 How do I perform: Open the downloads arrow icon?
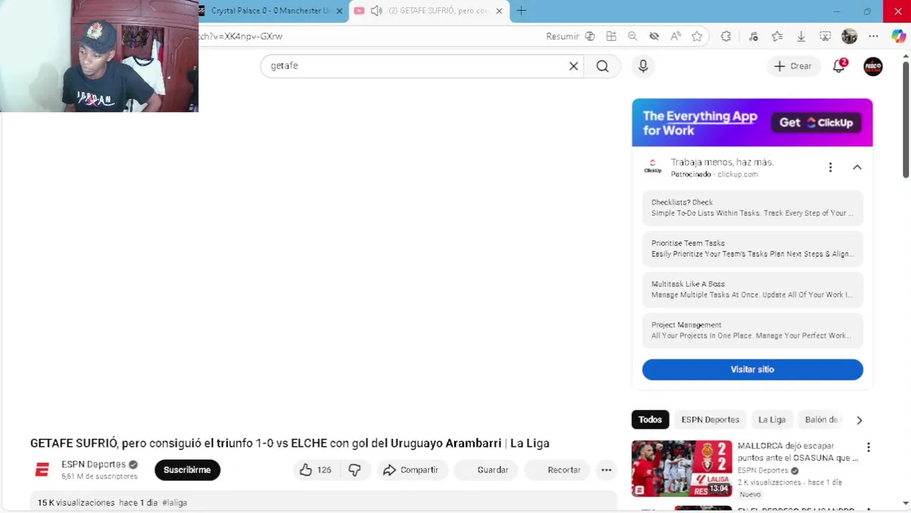pyautogui.click(x=801, y=36)
